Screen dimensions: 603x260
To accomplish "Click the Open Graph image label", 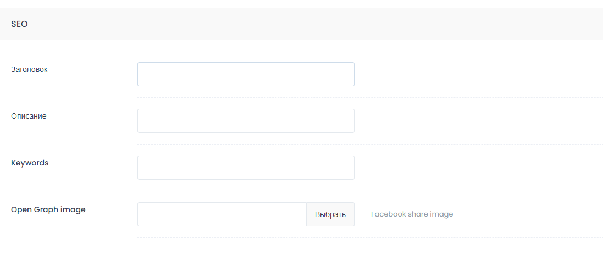I will click(48, 209).
